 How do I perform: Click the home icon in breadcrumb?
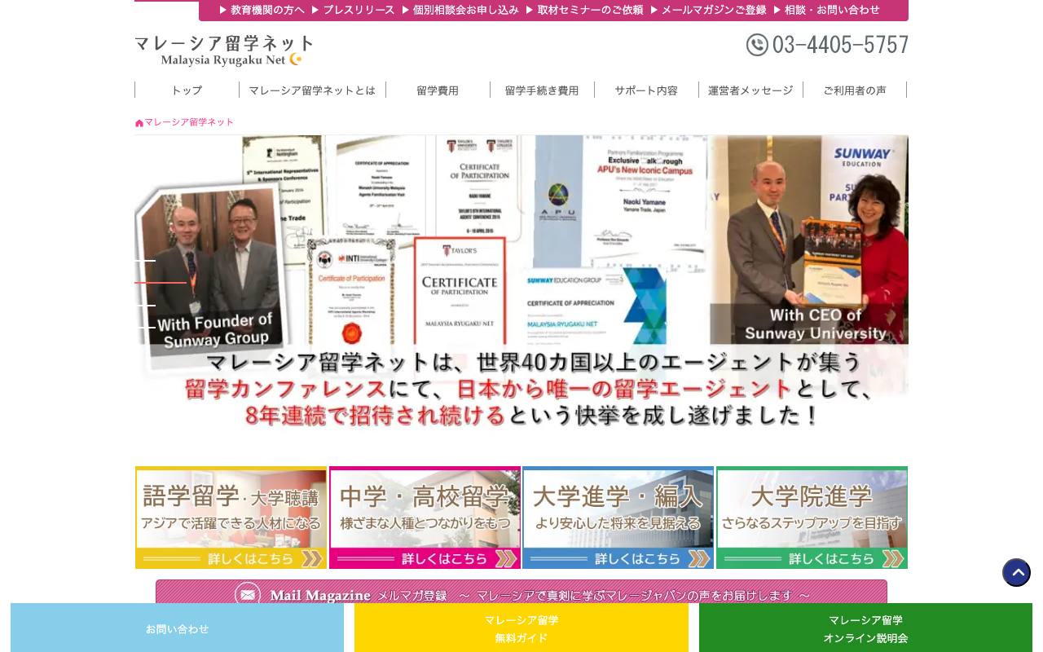139,123
